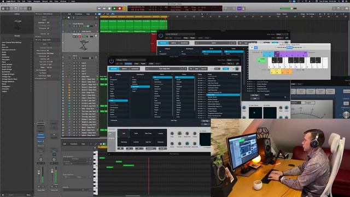This screenshot has height=197, width=350.
Task: Open the Navigate menu
Action: point(37,1)
